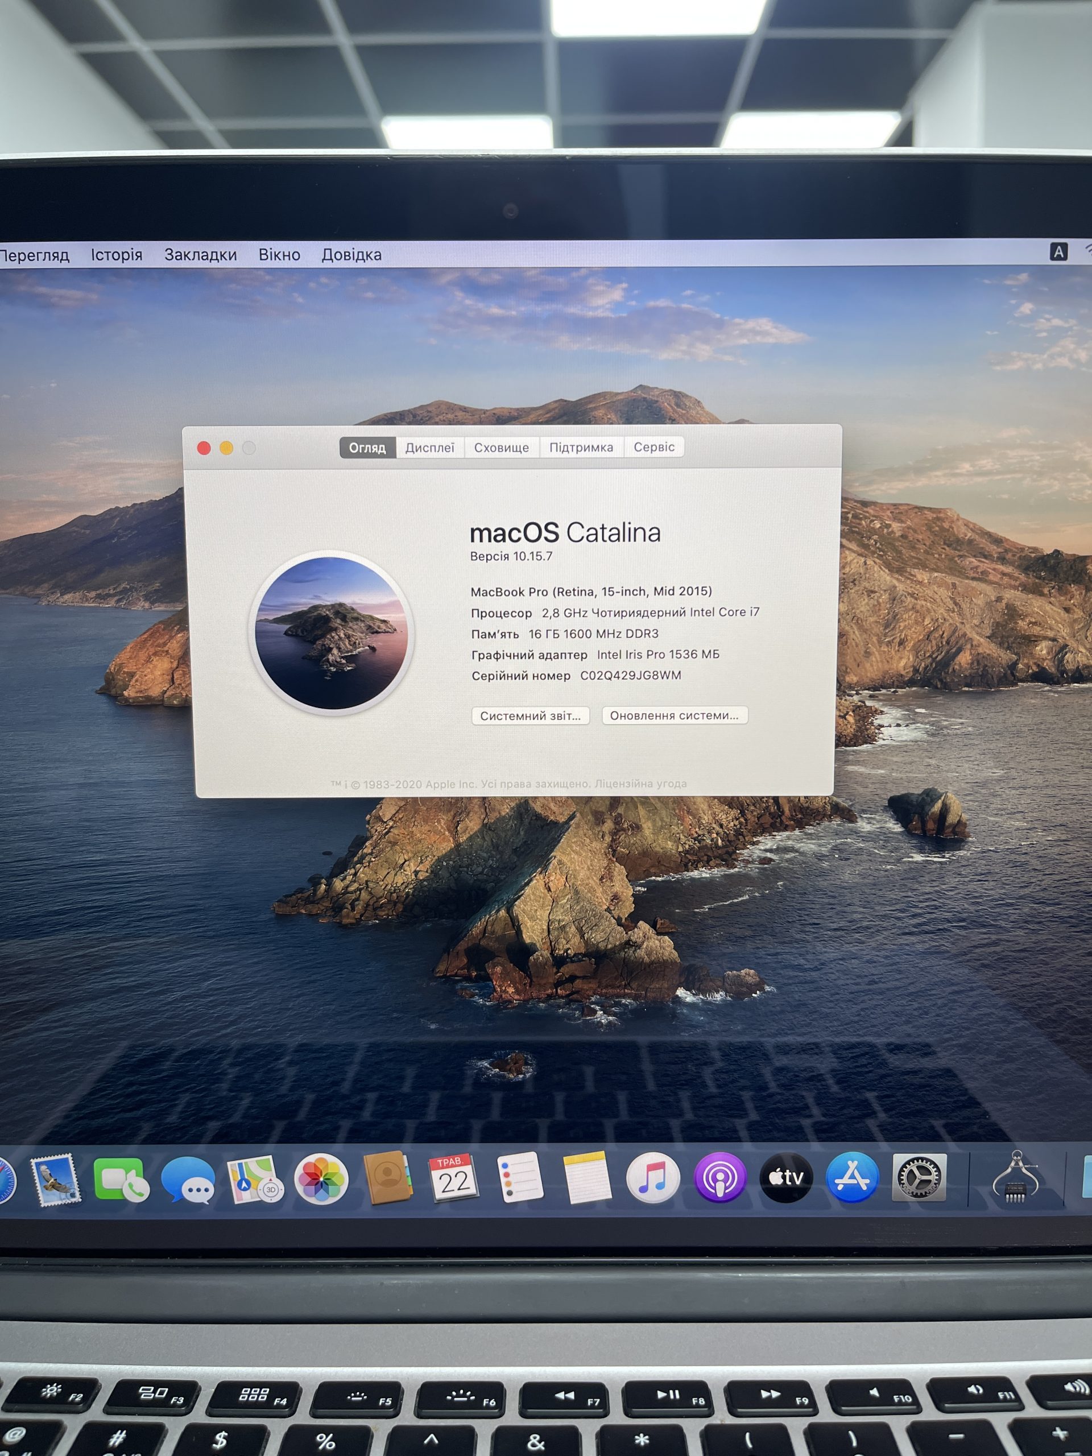Click graphics value Intel Iris Pro 1536 МБ

pyautogui.click(x=658, y=654)
